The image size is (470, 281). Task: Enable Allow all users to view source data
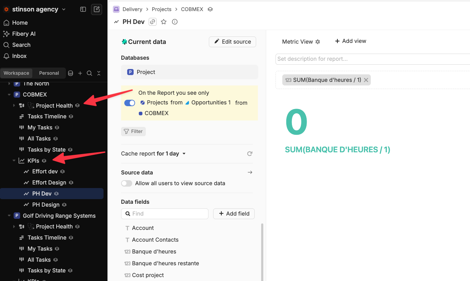pyautogui.click(x=126, y=183)
